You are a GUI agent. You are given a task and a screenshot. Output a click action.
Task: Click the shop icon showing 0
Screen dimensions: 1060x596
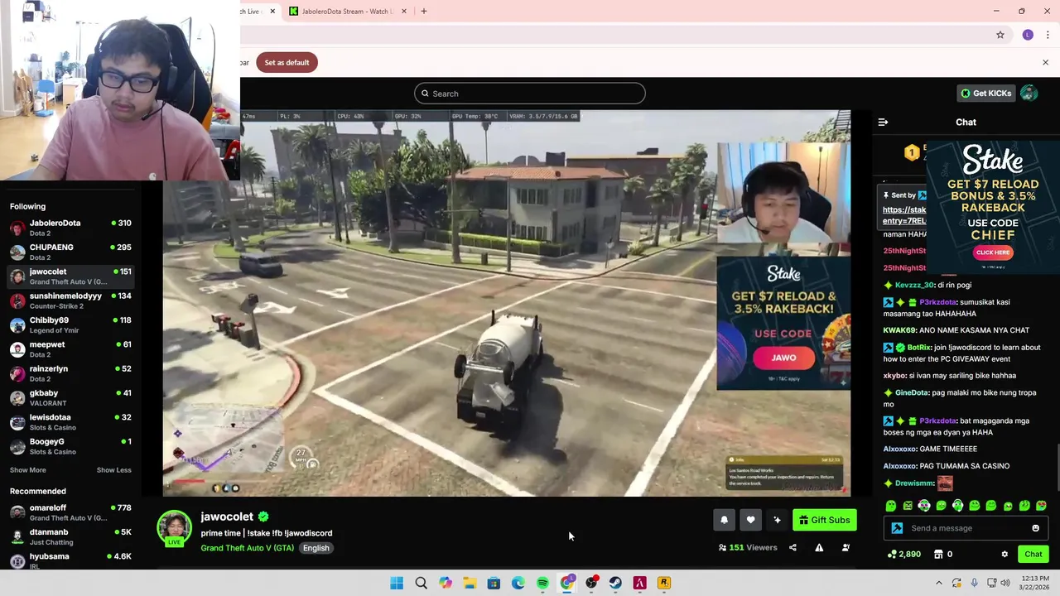938,554
